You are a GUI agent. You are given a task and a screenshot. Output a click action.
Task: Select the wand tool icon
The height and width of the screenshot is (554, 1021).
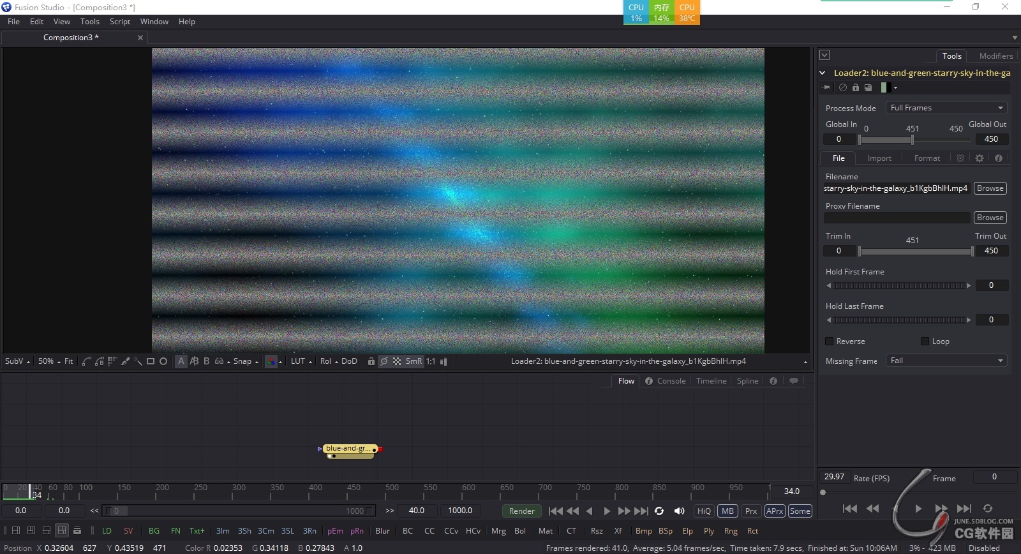point(138,361)
